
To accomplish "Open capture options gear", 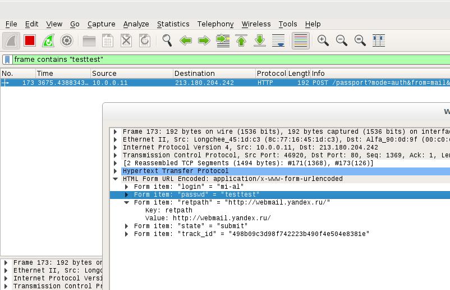I will (x=67, y=40).
